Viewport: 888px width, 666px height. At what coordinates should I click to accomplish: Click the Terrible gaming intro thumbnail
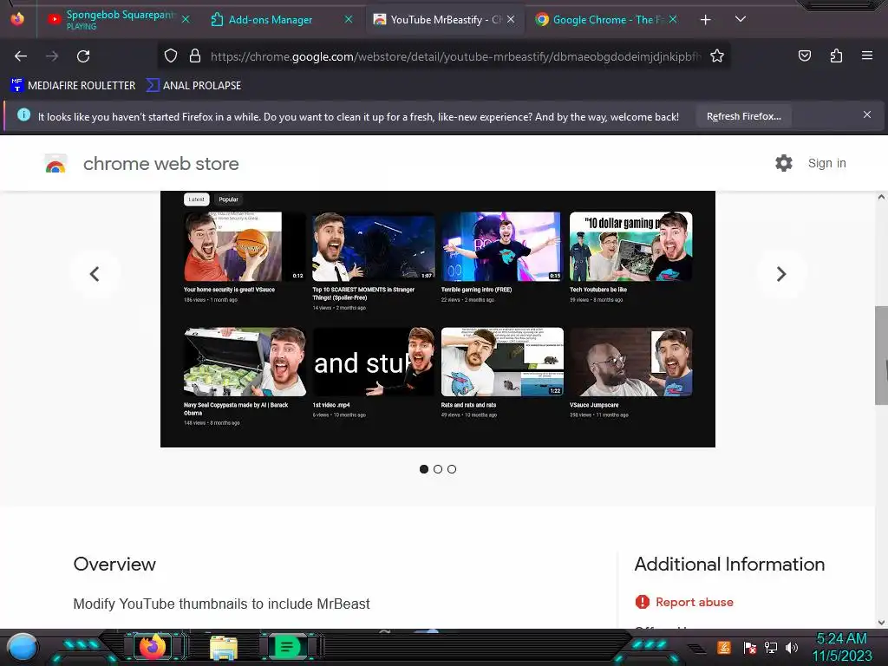[x=502, y=247]
